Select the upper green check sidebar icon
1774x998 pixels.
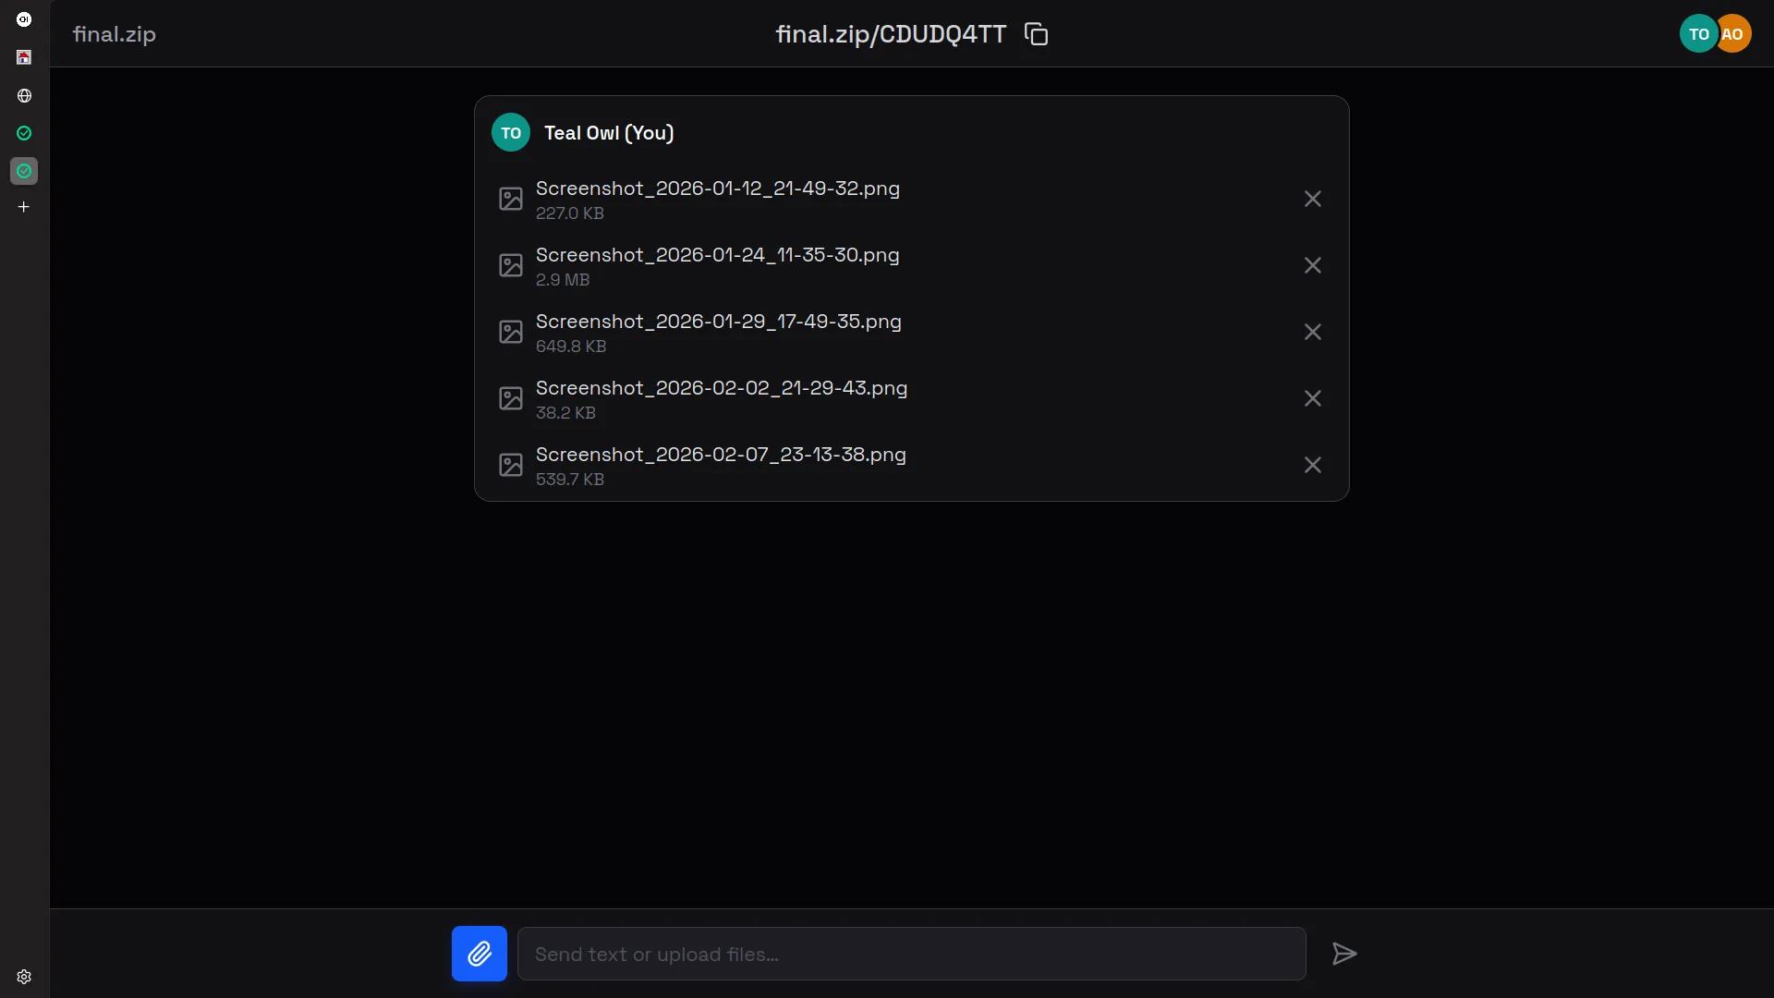24,133
